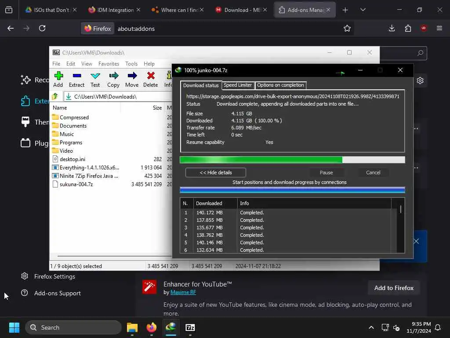
Task: Open Windows Start menu
Action: pyautogui.click(x=14, y=327)
